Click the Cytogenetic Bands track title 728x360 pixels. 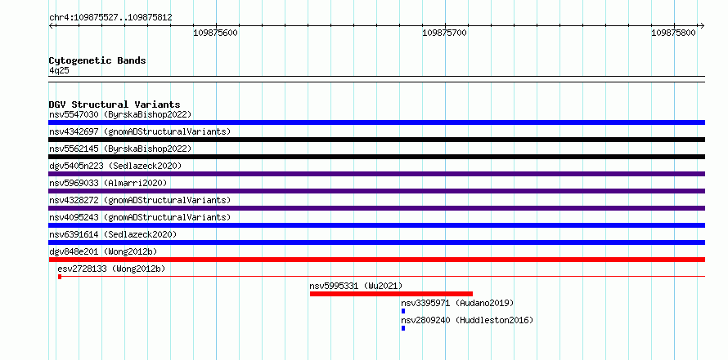pos(97,60)
